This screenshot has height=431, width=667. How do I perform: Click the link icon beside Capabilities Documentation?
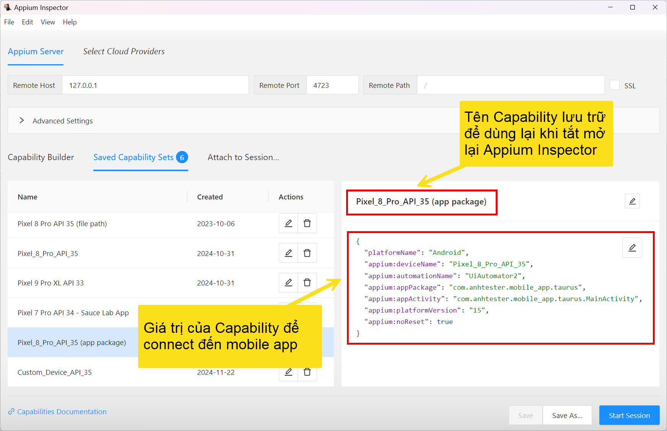[x=11, y=412]
